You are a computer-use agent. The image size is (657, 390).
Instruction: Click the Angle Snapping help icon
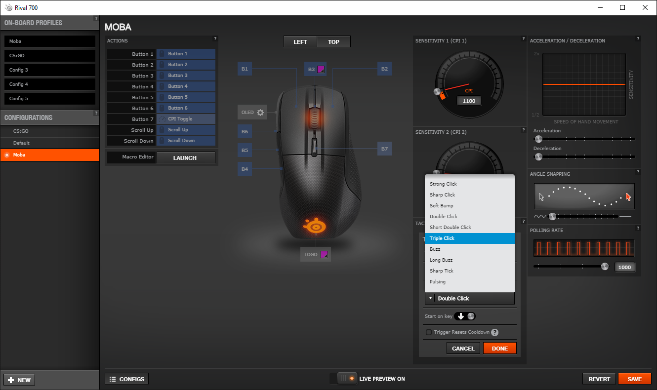638,172
